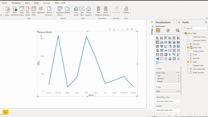
Task: Choose the line chart visual
Action: coord(157,42)
